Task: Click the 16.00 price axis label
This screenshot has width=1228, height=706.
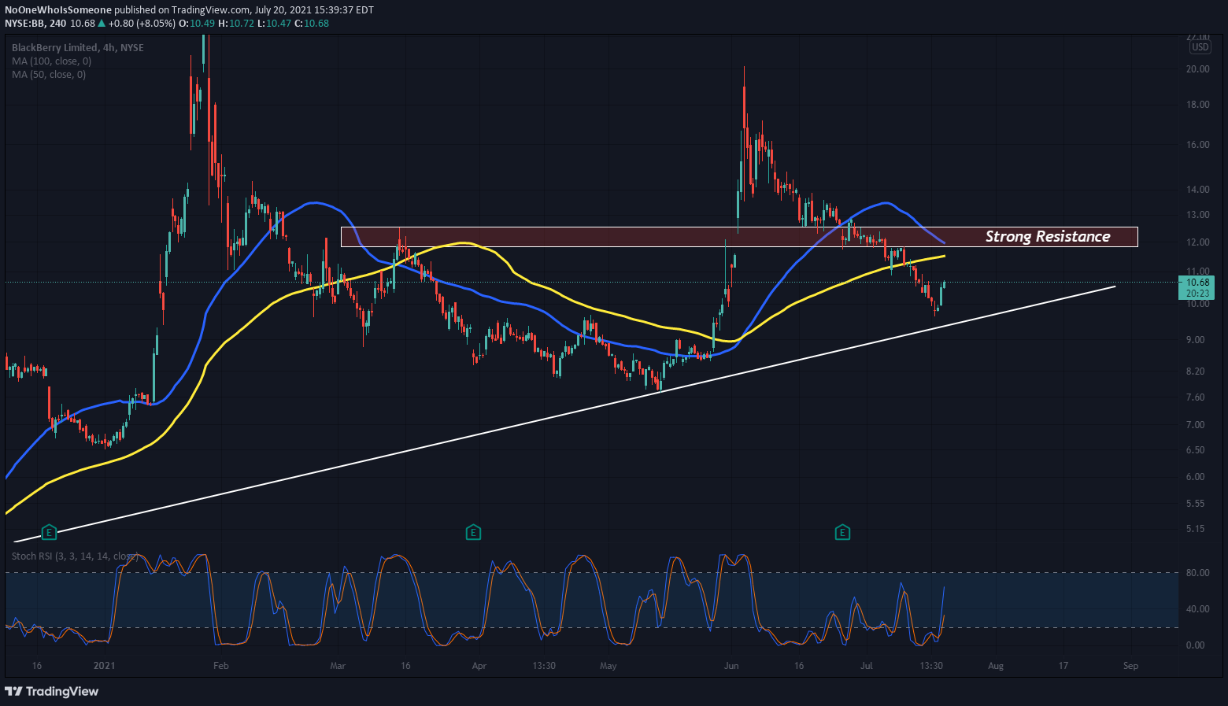Action: (x=1198, y=145)
